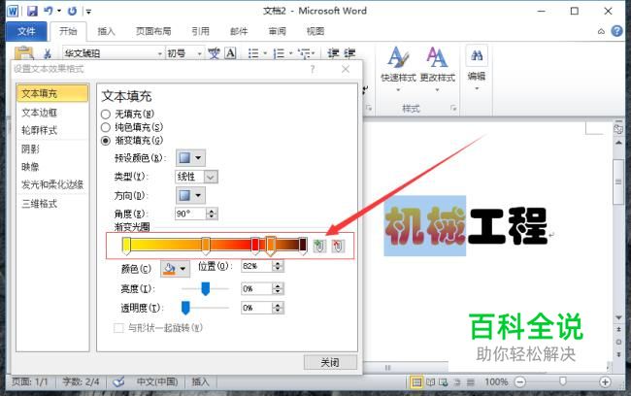Switch to Draft view icon
Viewport: 631px width, 396px height.
pyautogui.click(x=471, y=381)
